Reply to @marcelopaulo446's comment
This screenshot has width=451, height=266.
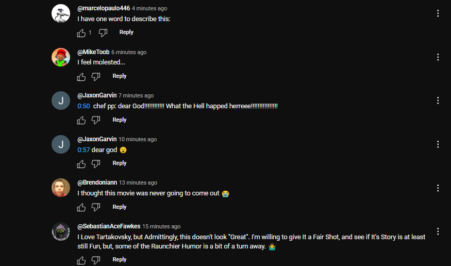tap(126, 32)
